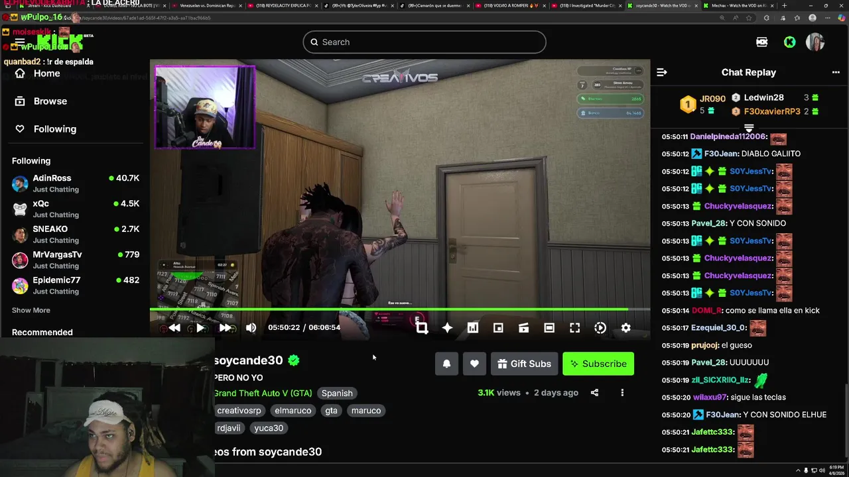The width and height of the screenshot is (849, 477).
Task: Click the green Subscribe button
Action: click(x=598, y=364)
